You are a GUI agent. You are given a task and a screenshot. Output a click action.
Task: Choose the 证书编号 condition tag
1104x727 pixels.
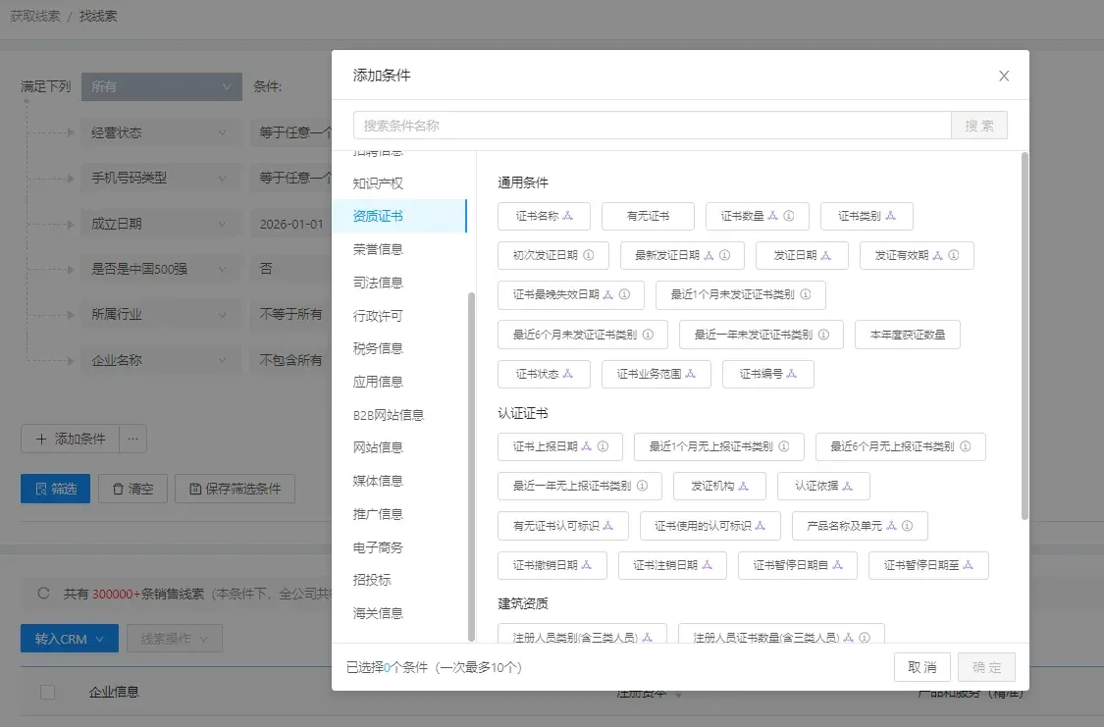[x=768, y=374]
